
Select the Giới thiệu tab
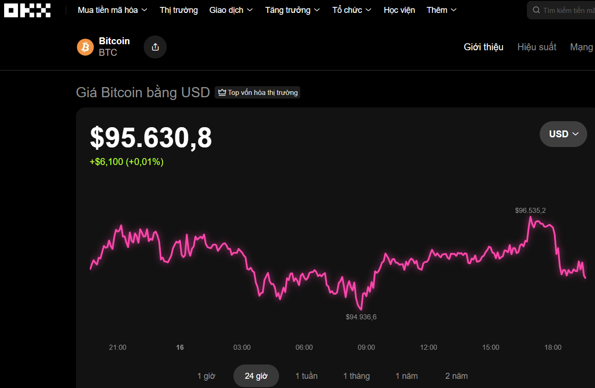point(484,47)
